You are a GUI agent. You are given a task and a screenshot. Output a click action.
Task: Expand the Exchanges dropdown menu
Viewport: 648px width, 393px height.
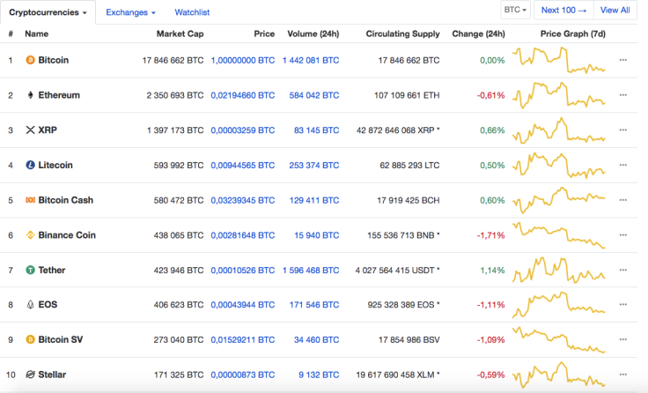(130, 12)
